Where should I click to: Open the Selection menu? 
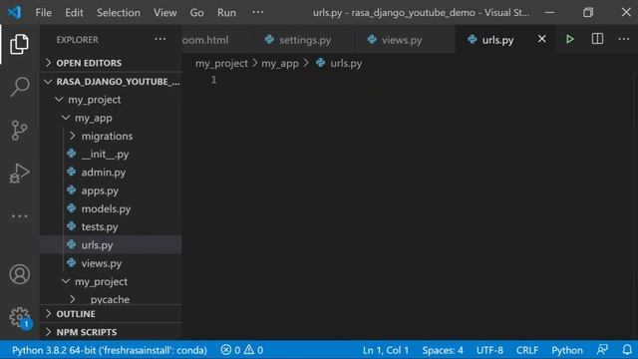pyautogui.click(x=119, y=13)
